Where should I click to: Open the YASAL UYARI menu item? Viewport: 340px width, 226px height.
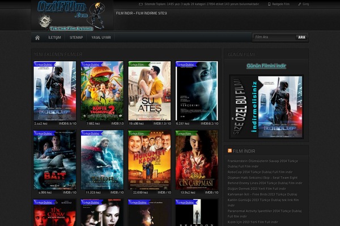tap(101, 38)
